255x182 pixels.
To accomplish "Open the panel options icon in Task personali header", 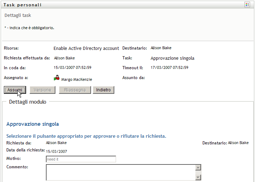I will point(247,5).
